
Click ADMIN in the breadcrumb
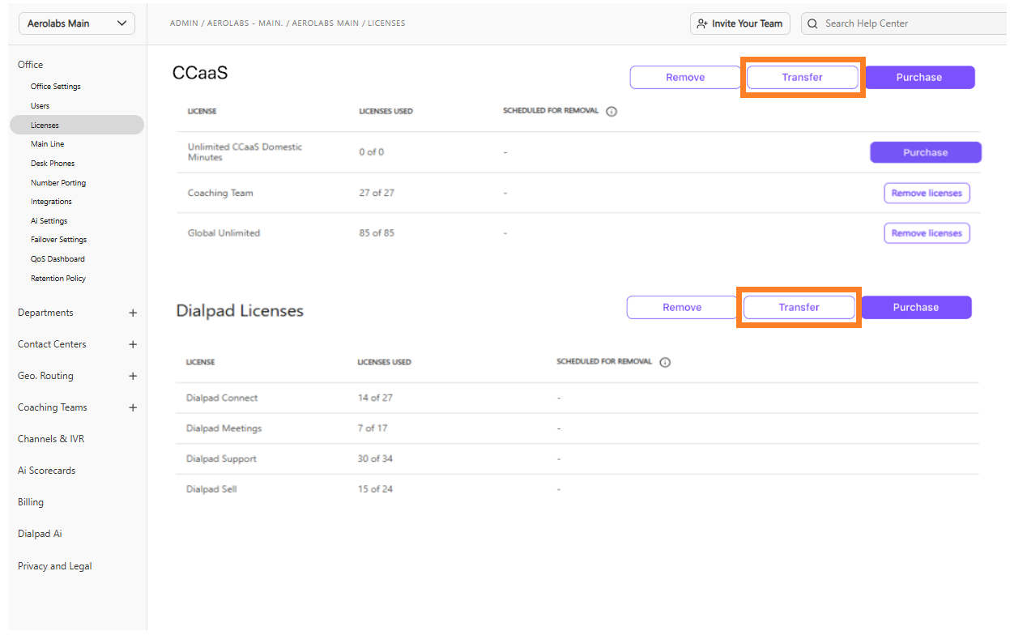[182, 23]
